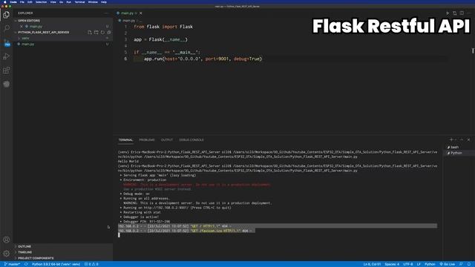Open the View menu
Viewport: 475px width, 267px height.
(53, 1)
